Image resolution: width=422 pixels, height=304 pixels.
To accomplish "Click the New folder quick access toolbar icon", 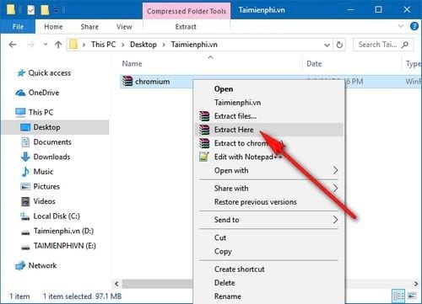I will (45, 10).
